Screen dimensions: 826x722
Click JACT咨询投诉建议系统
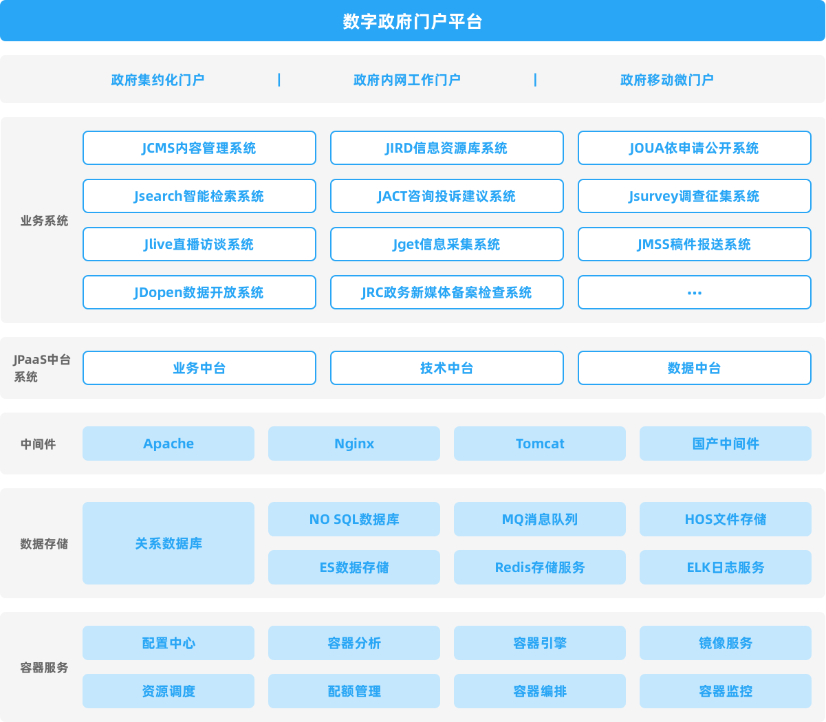coord(446,196)
